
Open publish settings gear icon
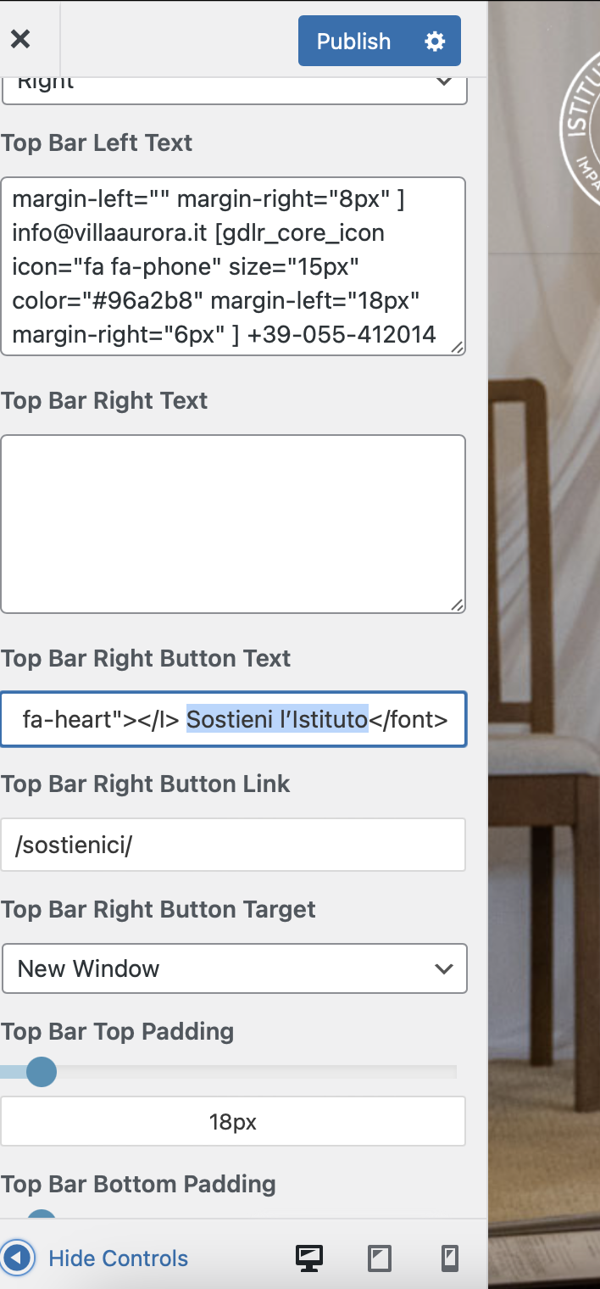pos(435,41)
